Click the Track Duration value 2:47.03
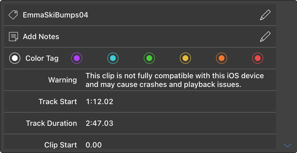This screenshot has height=153, width=297. (99, 123)
